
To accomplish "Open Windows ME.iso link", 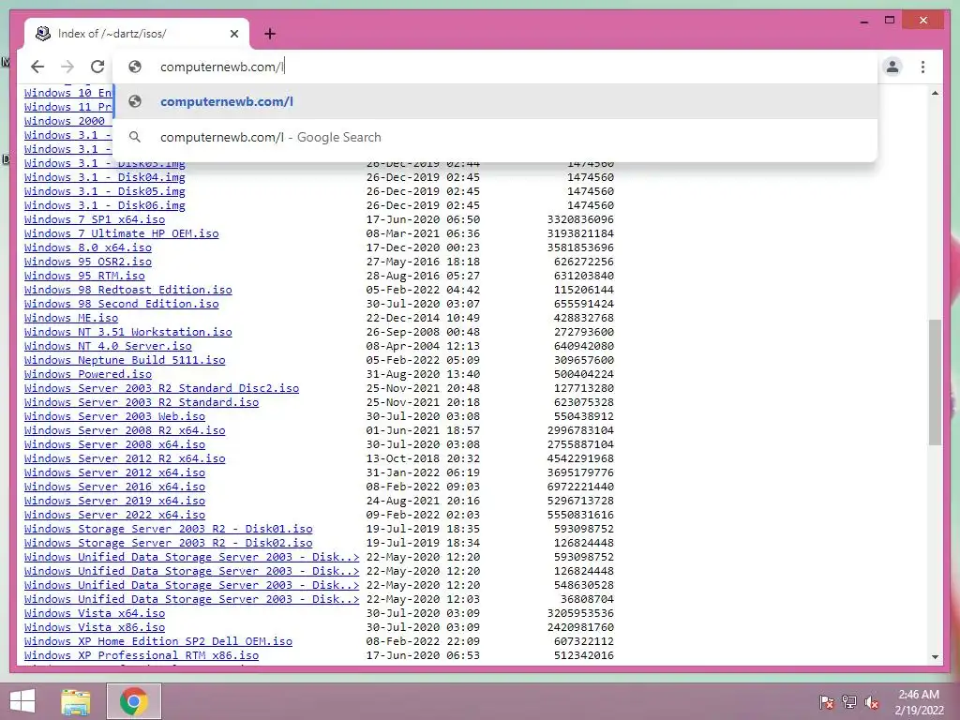I will click(x=71, y=319).
